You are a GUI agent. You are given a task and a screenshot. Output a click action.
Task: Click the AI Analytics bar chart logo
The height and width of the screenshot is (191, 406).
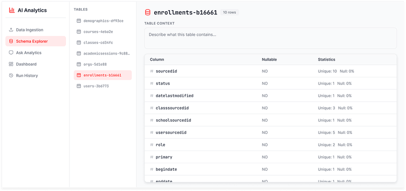(12, 10)
